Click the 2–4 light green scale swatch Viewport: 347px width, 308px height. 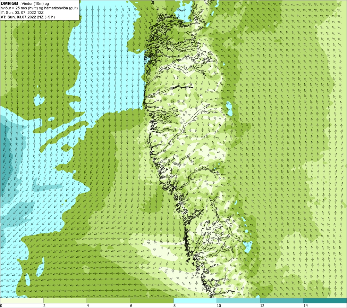pyautogui.click(x=65, y=300)
